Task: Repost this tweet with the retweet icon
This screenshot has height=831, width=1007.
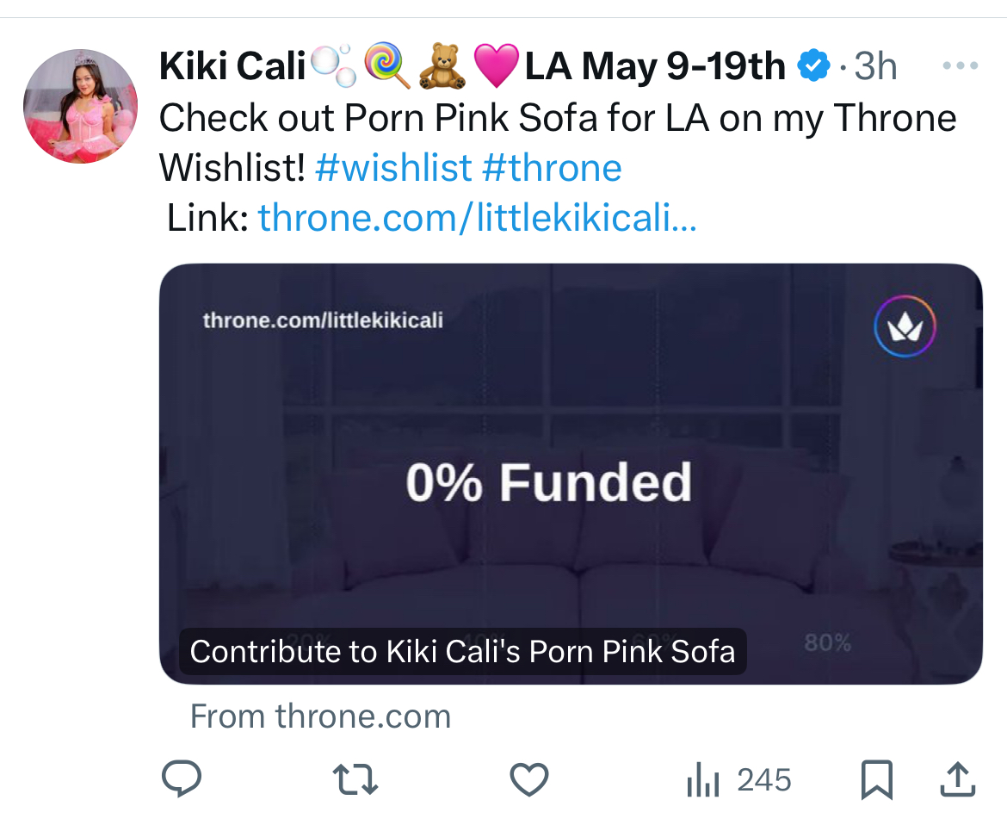Action: coord(355,779)
